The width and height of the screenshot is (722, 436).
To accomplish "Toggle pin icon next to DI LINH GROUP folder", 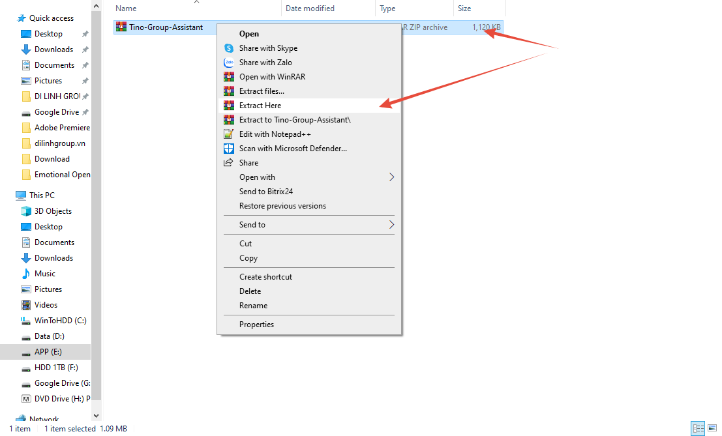I will point(85,96).
